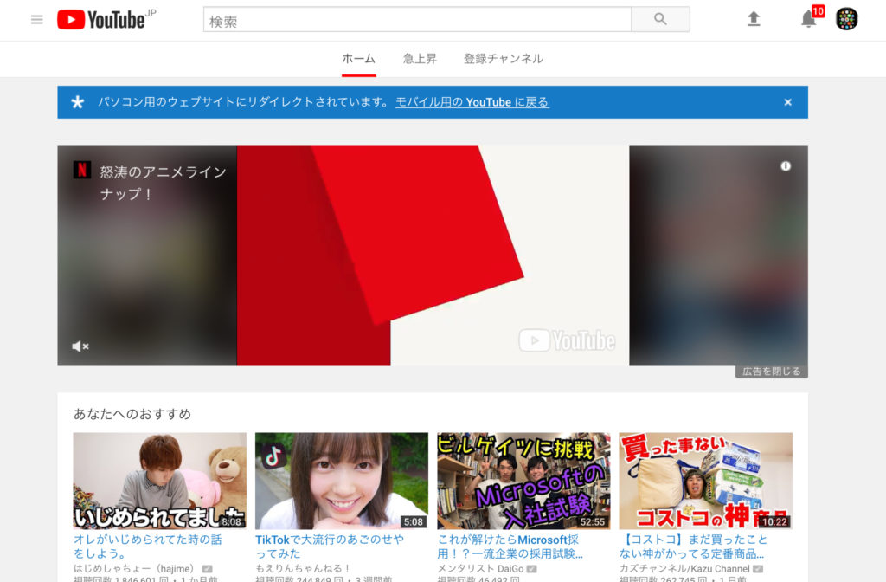Open title これが解けたらMicrosoft採用！？
Viewport: 886px width, 582px height.
pyautogui.click(x=510, y=546)
